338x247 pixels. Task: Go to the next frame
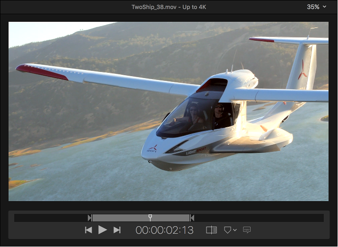[117, 230]
